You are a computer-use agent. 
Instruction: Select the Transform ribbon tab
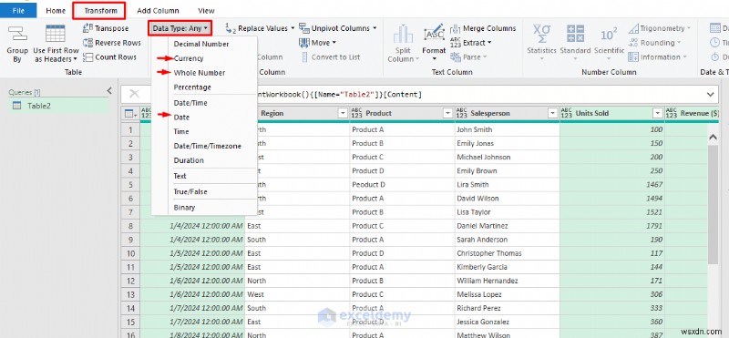point(99,11)
